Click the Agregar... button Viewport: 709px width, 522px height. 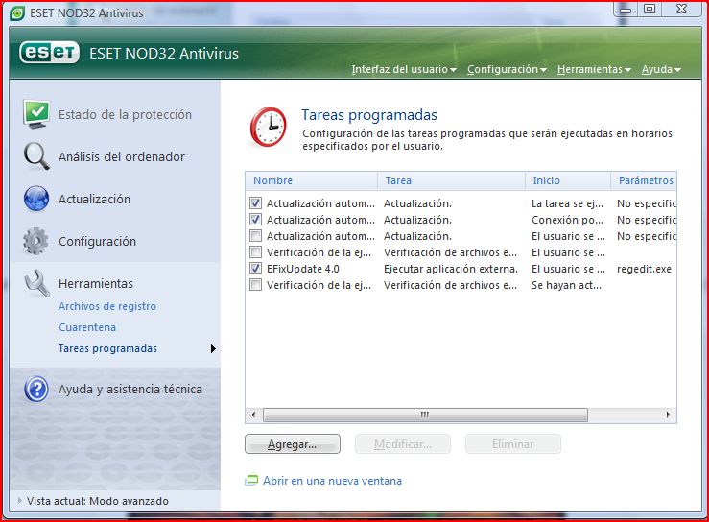[x=293, y=444]
